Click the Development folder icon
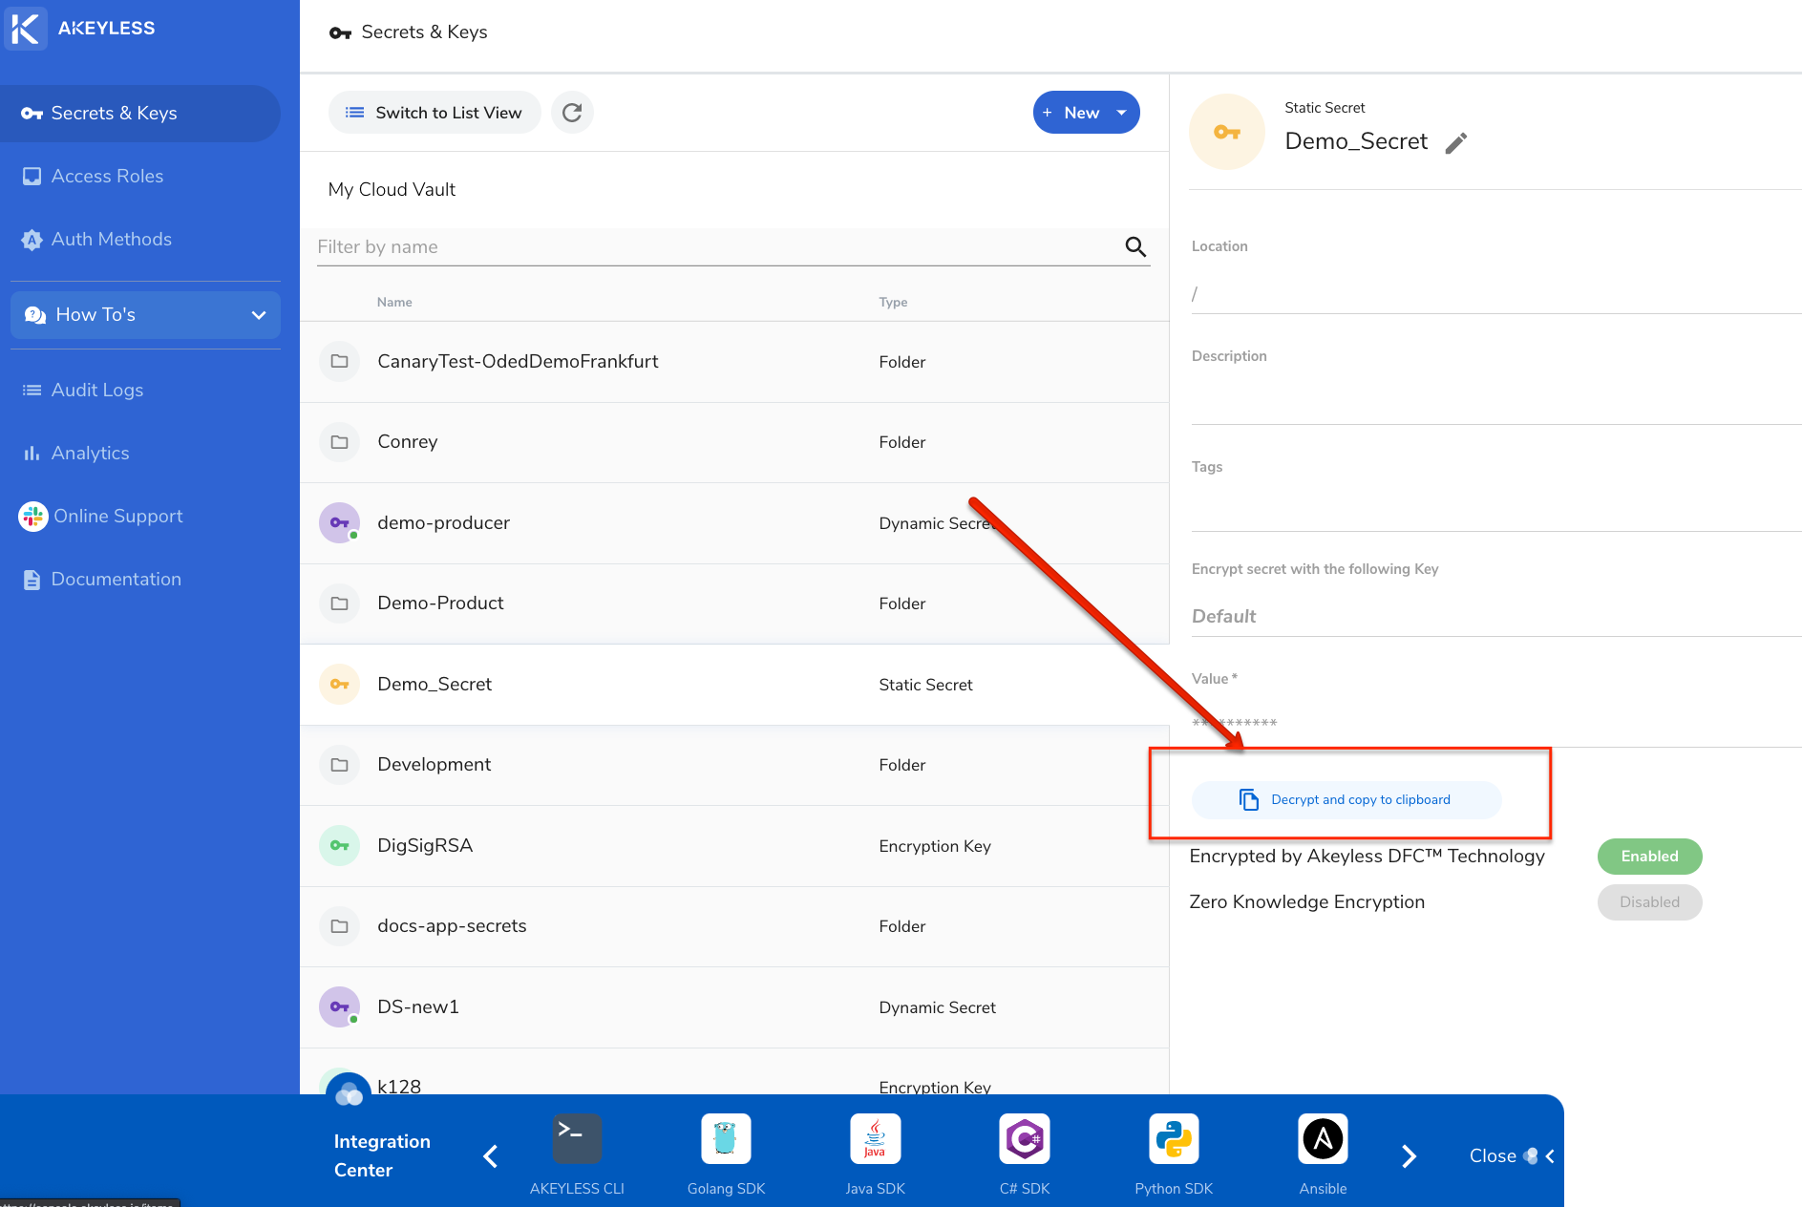Screen dimensions: 1802x1207 point(339,765)
